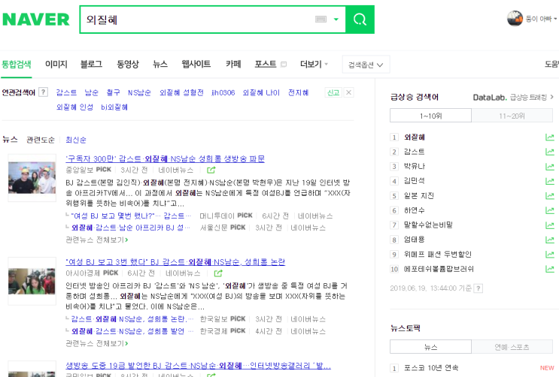The width and height of the screenshot is (559, 377).
Task: Switch to the 블로그 tab
Action: tap(91, 65)
